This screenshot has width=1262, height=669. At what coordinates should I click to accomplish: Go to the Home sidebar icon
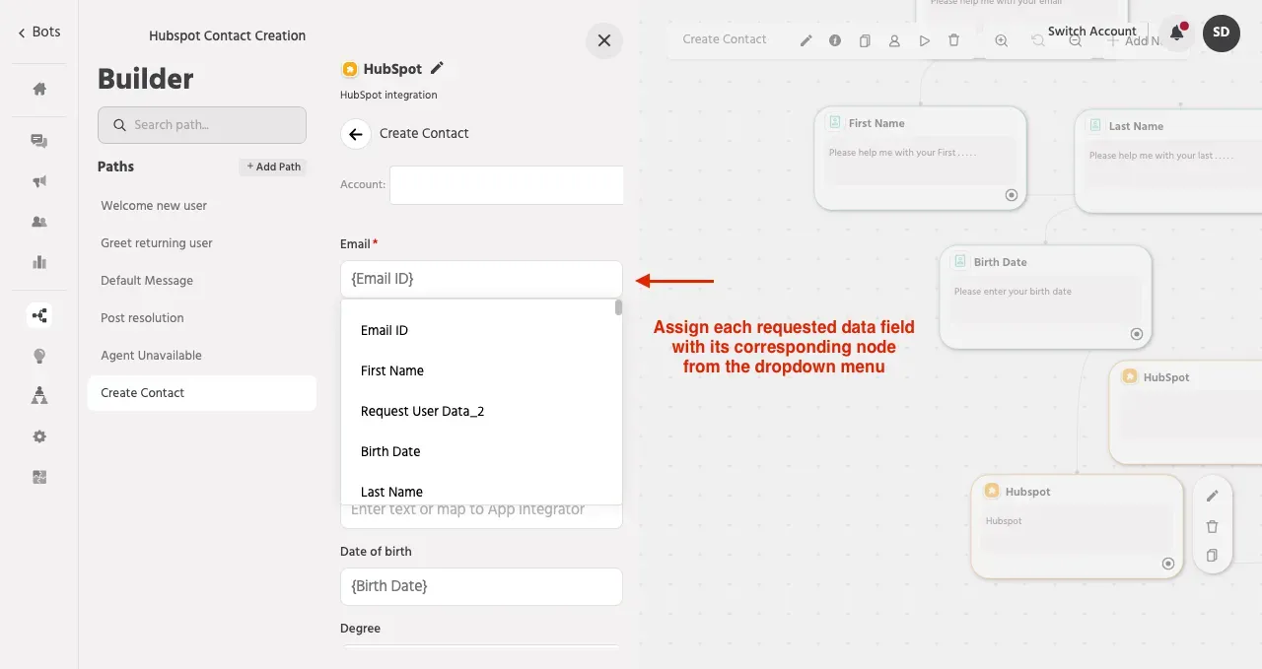point(39,89)
